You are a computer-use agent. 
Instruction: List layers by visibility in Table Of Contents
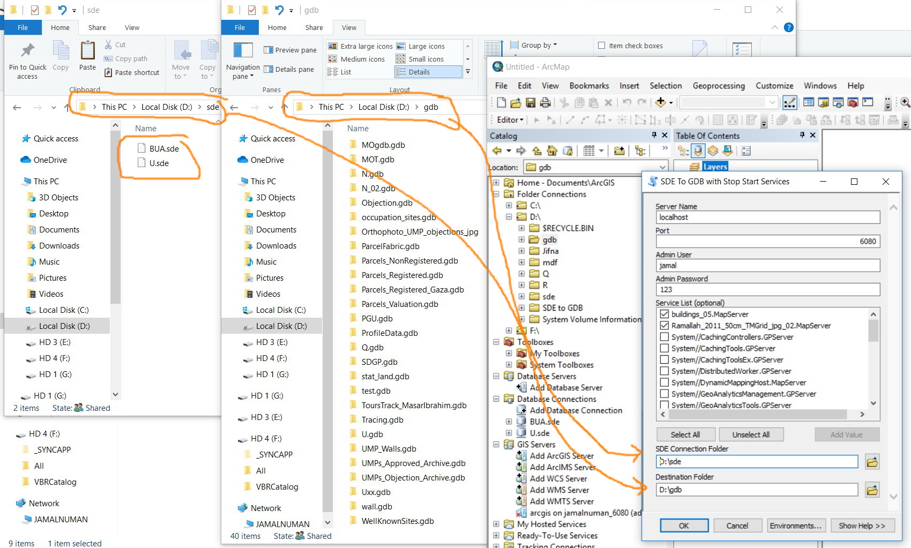pyautogui.click(x=713, y=151)
